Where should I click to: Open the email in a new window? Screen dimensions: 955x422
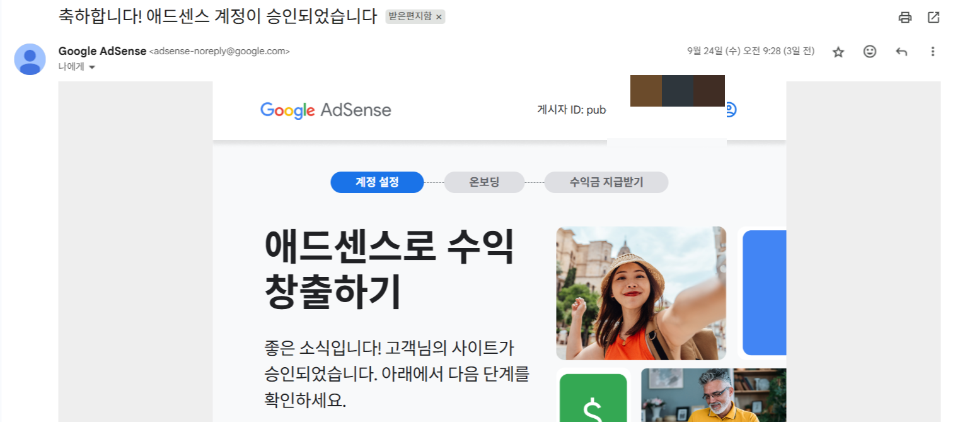click(934, 18)
